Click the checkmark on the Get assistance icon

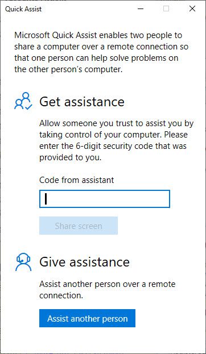click(x=29, y=107)
